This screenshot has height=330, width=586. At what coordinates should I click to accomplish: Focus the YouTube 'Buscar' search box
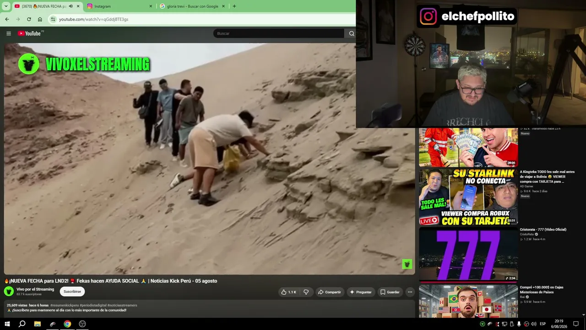pyautogui.click(x=278, y=33)
